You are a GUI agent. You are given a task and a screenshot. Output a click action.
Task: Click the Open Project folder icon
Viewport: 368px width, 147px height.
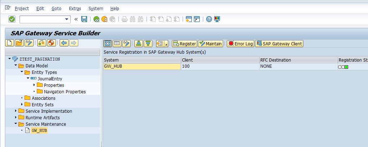(x=19, y=43)
